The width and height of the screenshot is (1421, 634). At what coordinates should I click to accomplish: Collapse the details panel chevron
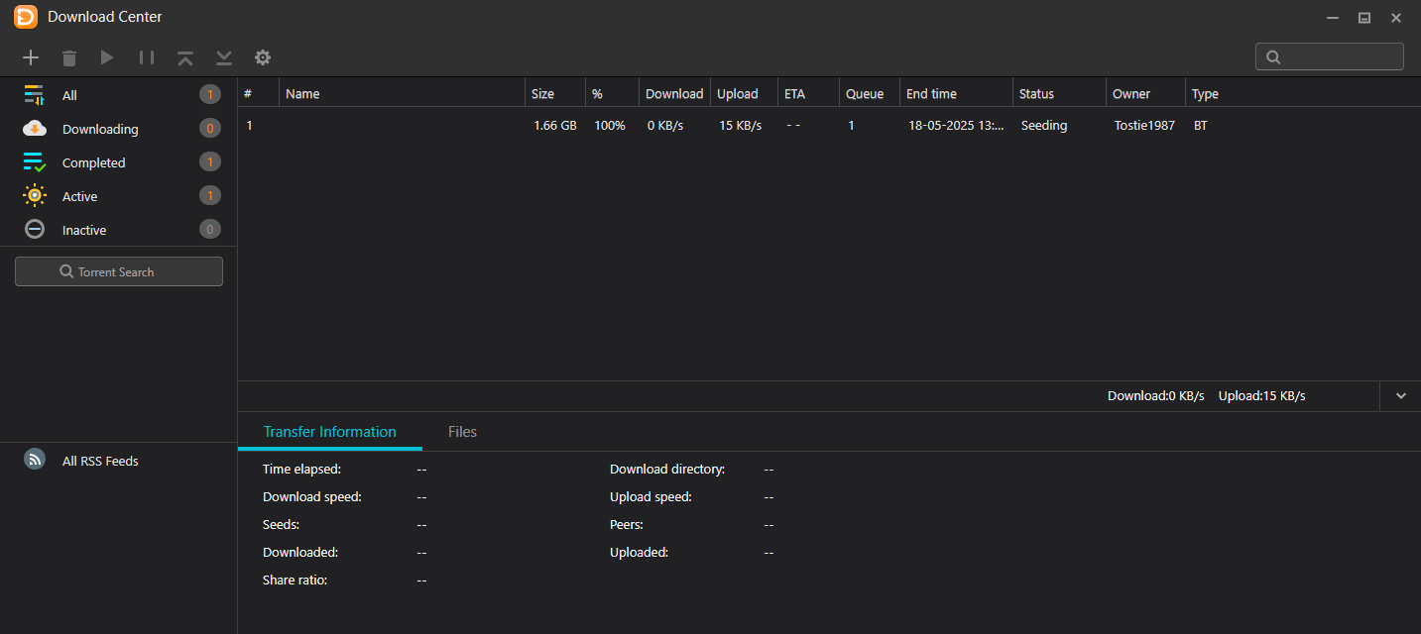[x=1400, y=396]
